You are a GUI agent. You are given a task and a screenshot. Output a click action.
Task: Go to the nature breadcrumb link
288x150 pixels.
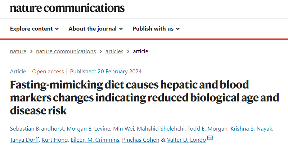[18, 51]
